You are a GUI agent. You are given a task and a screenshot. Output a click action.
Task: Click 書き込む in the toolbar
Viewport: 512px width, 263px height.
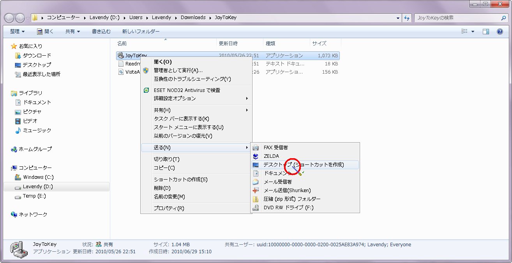(x=101, y=32)
